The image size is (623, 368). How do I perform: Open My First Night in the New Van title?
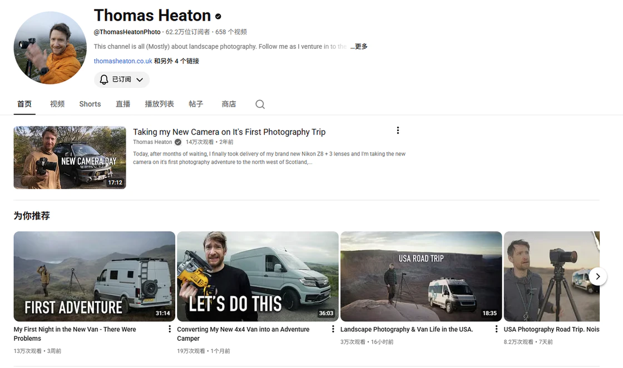(75, 334)
